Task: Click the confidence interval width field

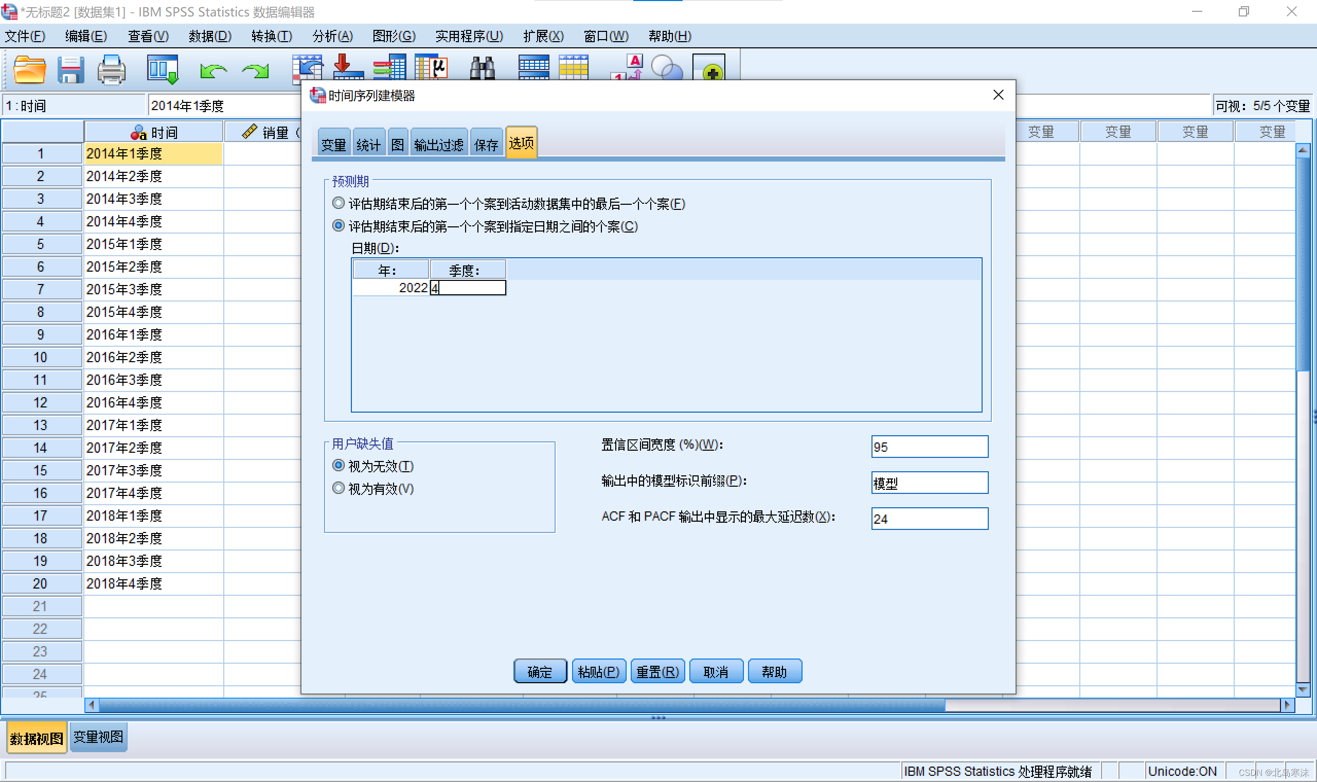Action: pyautogui.click(x=929, y=447)
